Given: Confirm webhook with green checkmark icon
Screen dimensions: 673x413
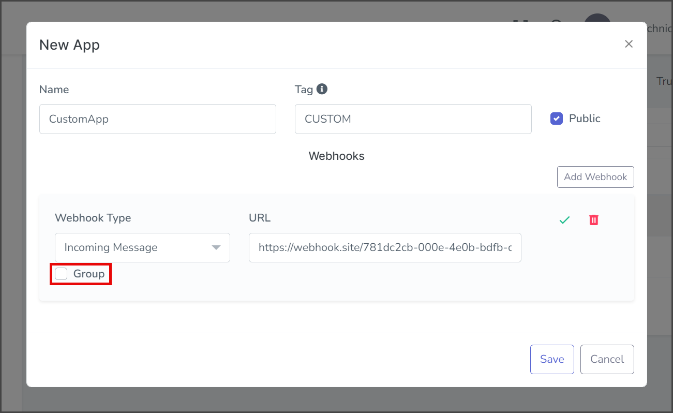Looking at the screenshot, I should click(564, 220).
